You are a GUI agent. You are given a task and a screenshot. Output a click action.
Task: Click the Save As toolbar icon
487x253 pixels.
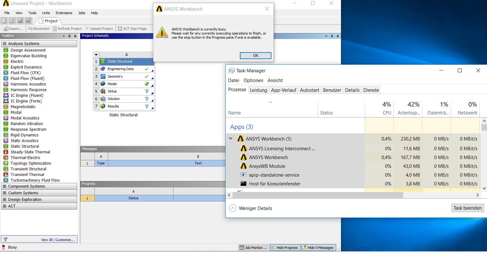coord(28,21)
